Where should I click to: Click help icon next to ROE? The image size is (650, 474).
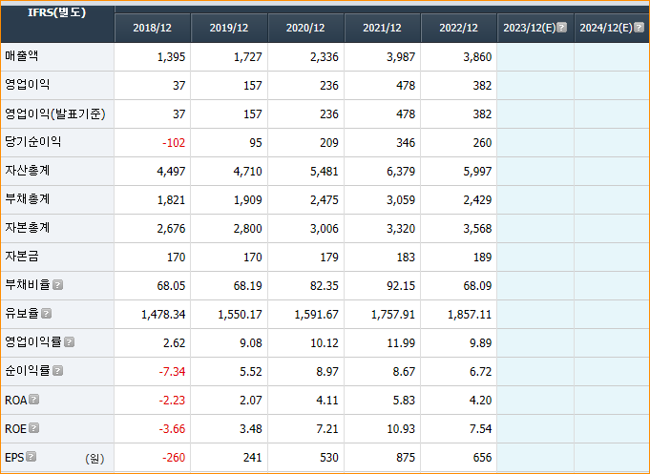34,428
